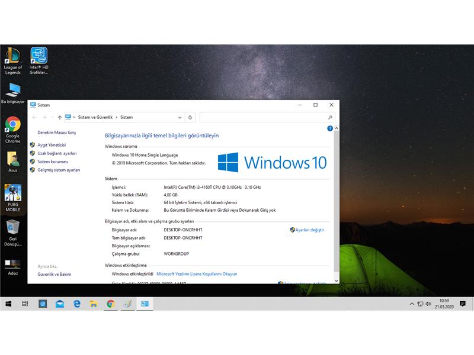474x355 pixels.
Task: Open the Asus user folder icon
Action: [12, 162]
